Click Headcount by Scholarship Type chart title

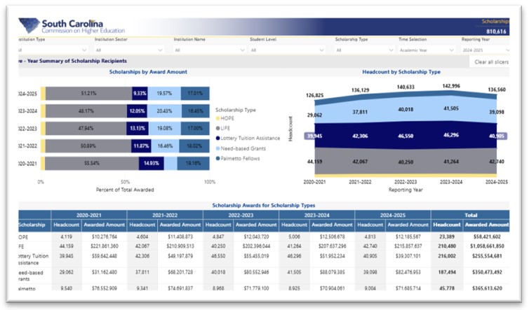pyautogui.click(x=401, y=71)
